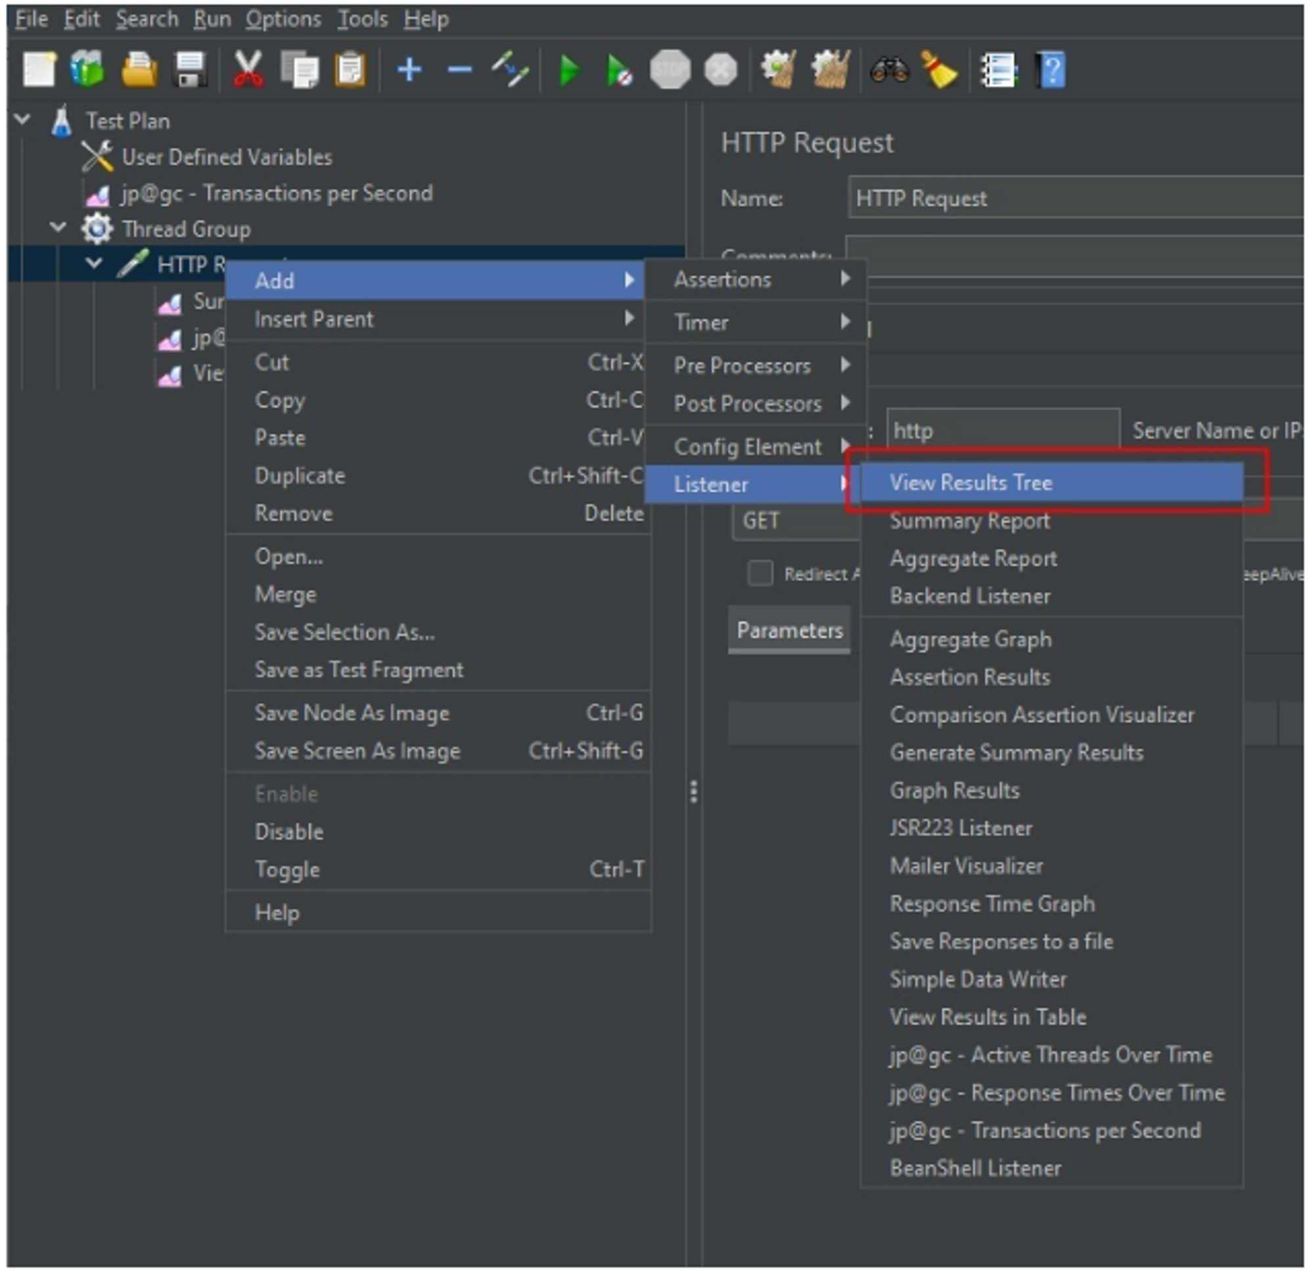This screenshot has height=1271, width=1314.
Task: Click the Reset Search broom icon
Action: tap(939, 69)
